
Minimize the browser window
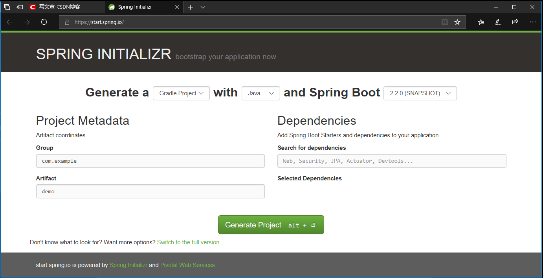coord(496,7)
